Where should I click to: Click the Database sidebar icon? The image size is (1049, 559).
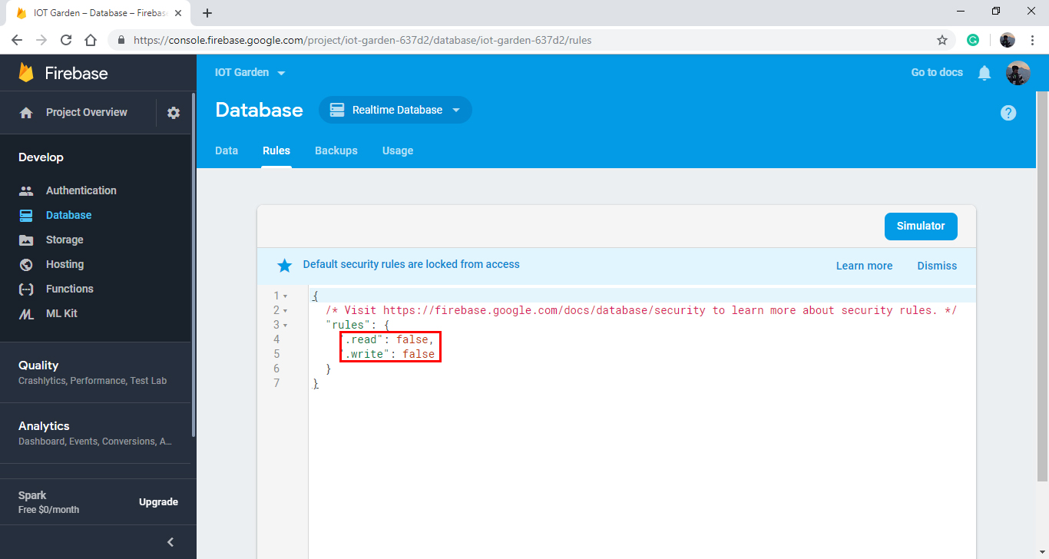[26, 215]
